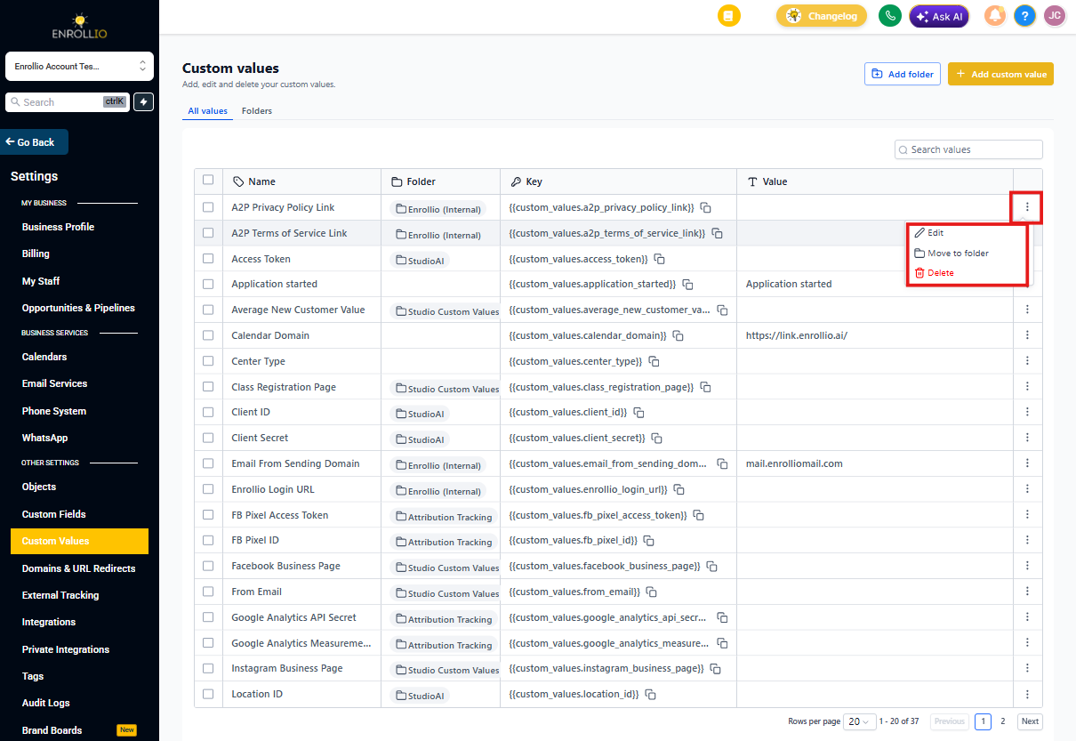Image resolution: width=1076 pixels, height=741 pixels.
Task: Open Business Profile settings
Action: click(58, 227)
